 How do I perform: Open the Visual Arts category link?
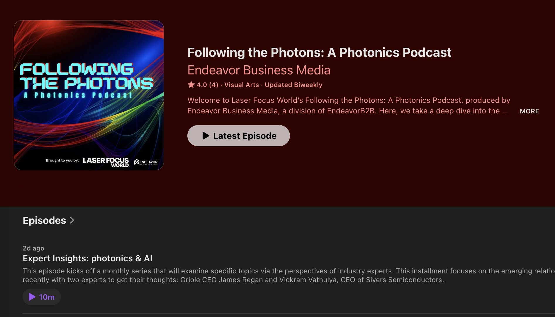pos(242,85)
